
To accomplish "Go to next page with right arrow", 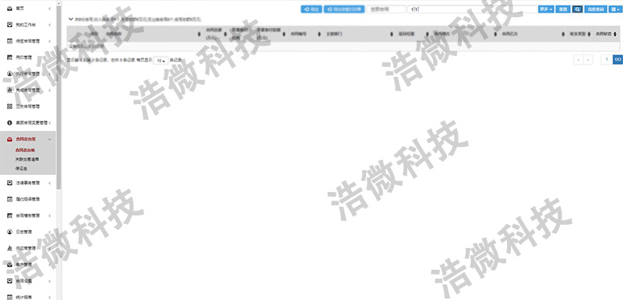I will [588, 60].
